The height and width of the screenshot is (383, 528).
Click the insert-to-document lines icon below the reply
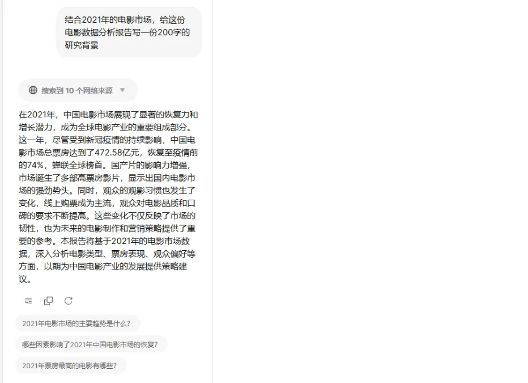point(29,301)
